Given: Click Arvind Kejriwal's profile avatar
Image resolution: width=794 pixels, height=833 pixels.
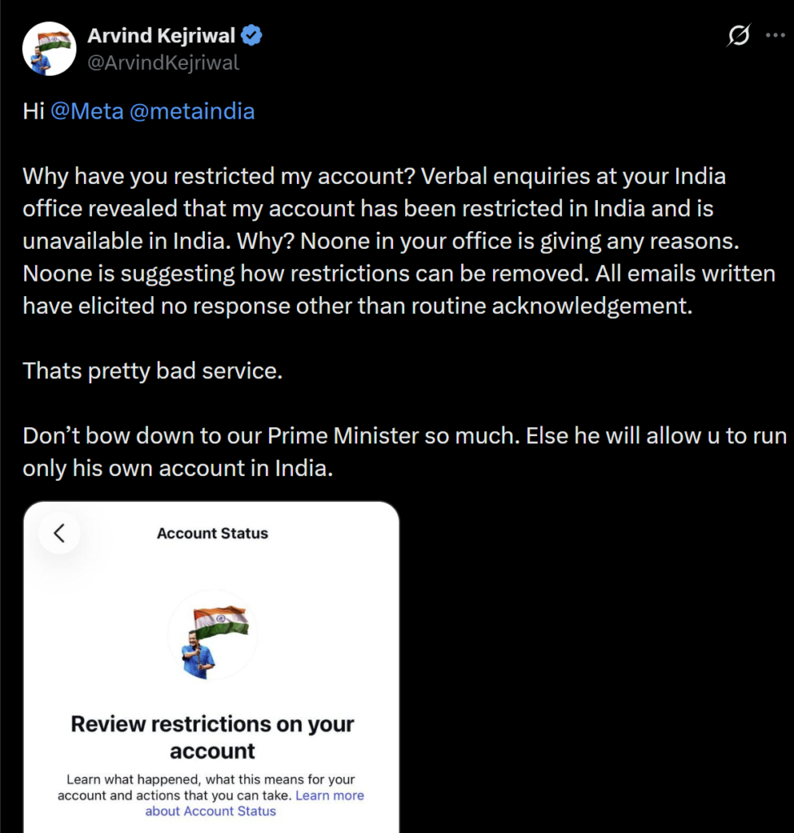Looking at the screenshot, I should coord(49,49).
